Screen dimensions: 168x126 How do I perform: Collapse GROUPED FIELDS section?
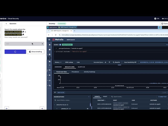(x=55, y=105)
